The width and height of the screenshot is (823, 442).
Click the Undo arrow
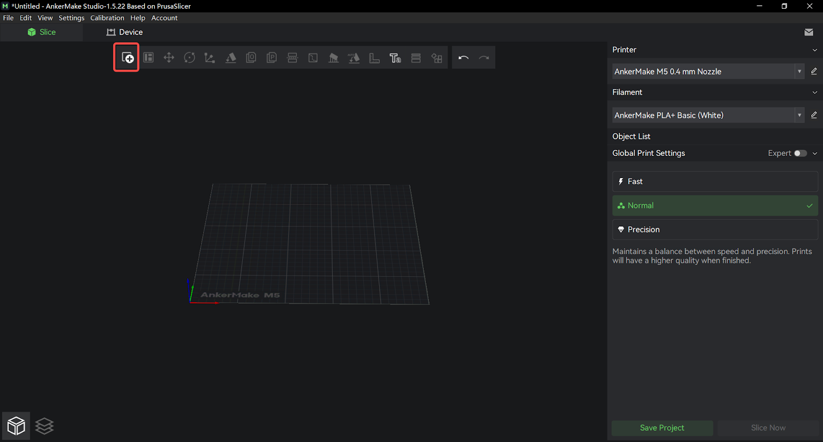(463, 58)
